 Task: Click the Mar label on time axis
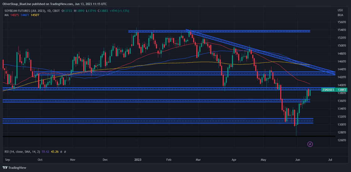pyautogui.click(x=199, y=160)
